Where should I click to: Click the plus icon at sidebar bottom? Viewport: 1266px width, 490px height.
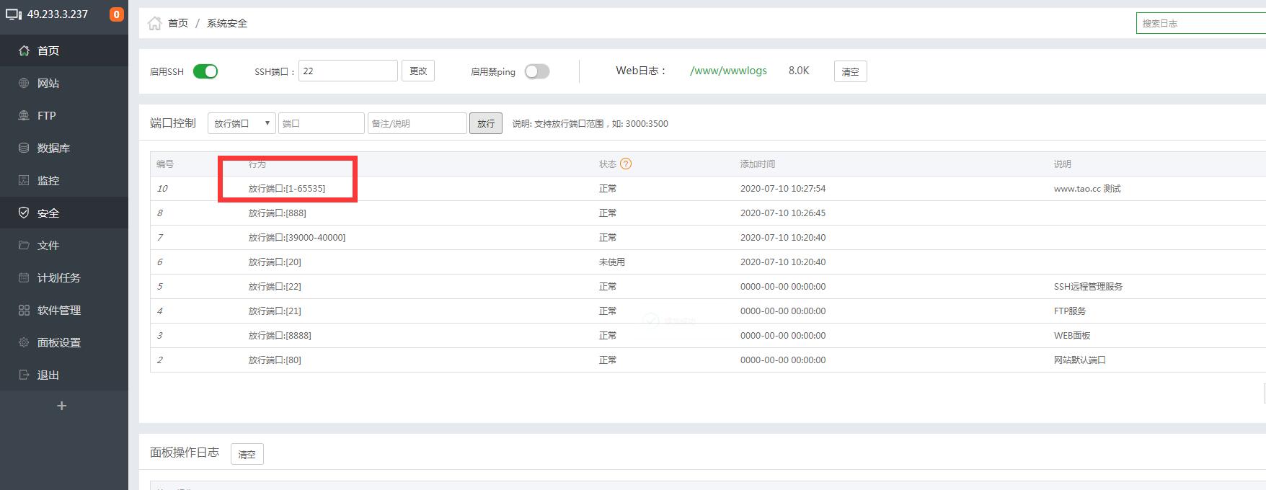(62, 406)
